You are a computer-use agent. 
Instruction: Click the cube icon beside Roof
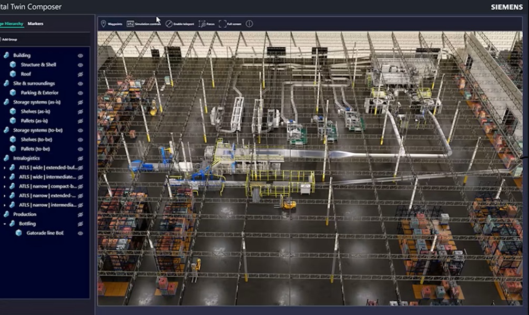pyautogui.click(x=13, y=74)
